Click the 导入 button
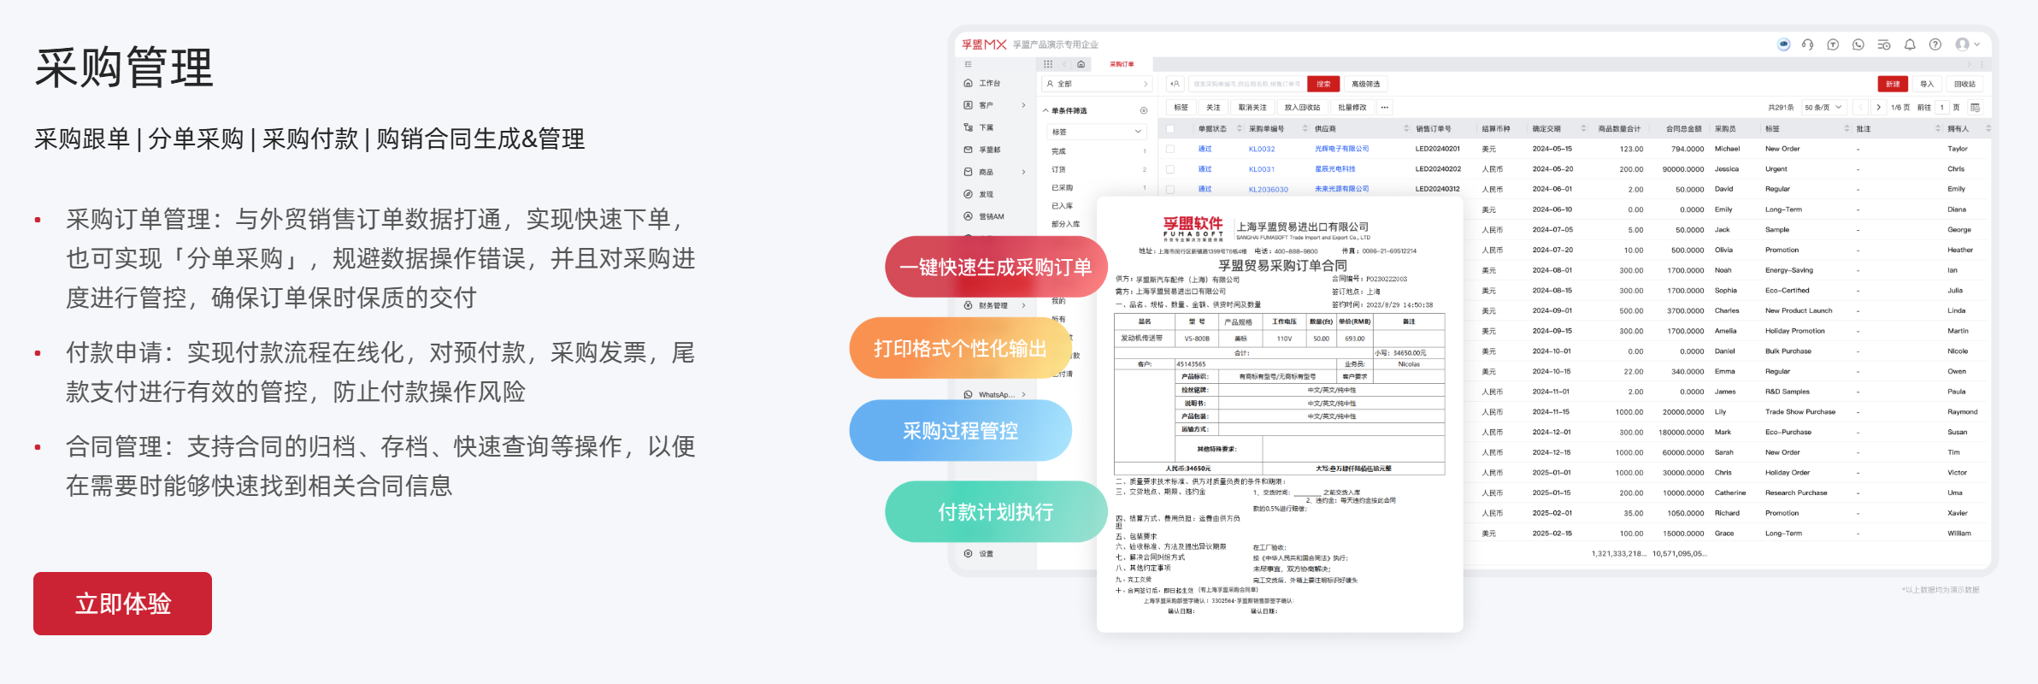The width and height of the screenshot is (2038, 684). tap(1927, 84)
